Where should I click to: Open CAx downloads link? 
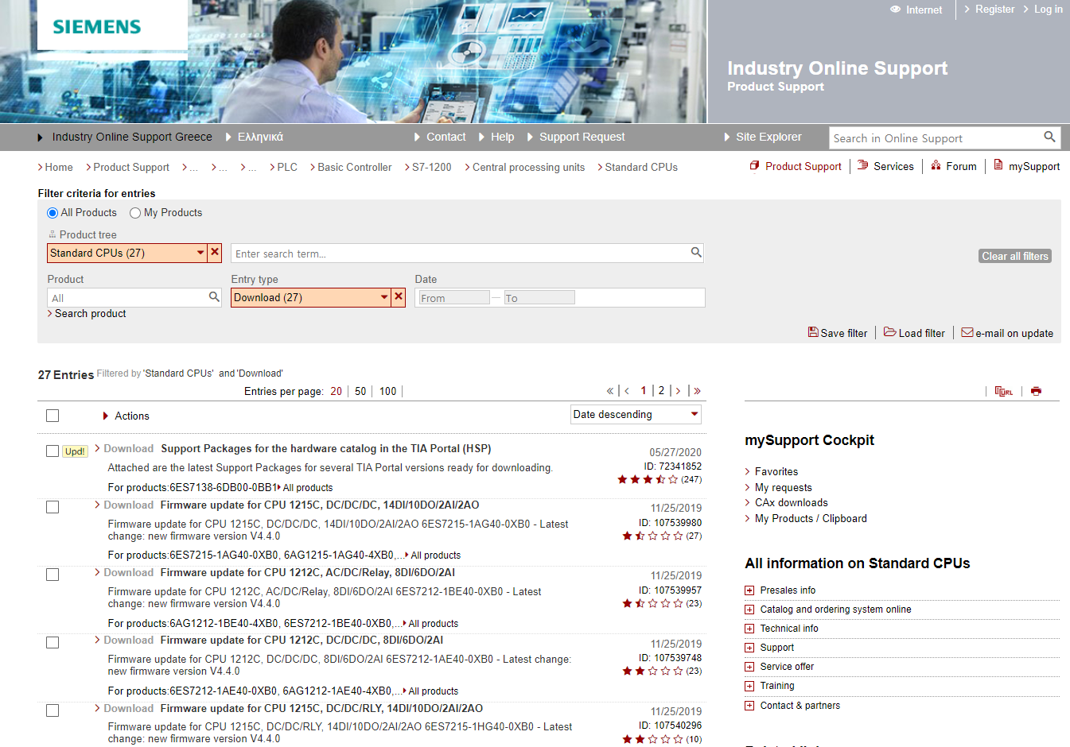(791, 502)
